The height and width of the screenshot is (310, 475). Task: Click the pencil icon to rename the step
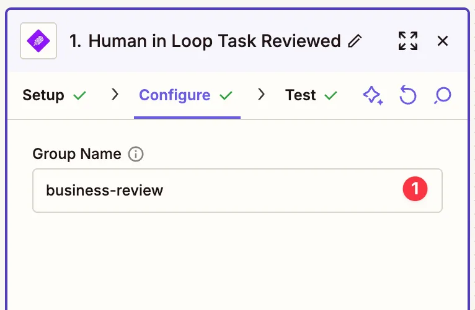pos(355,41)
